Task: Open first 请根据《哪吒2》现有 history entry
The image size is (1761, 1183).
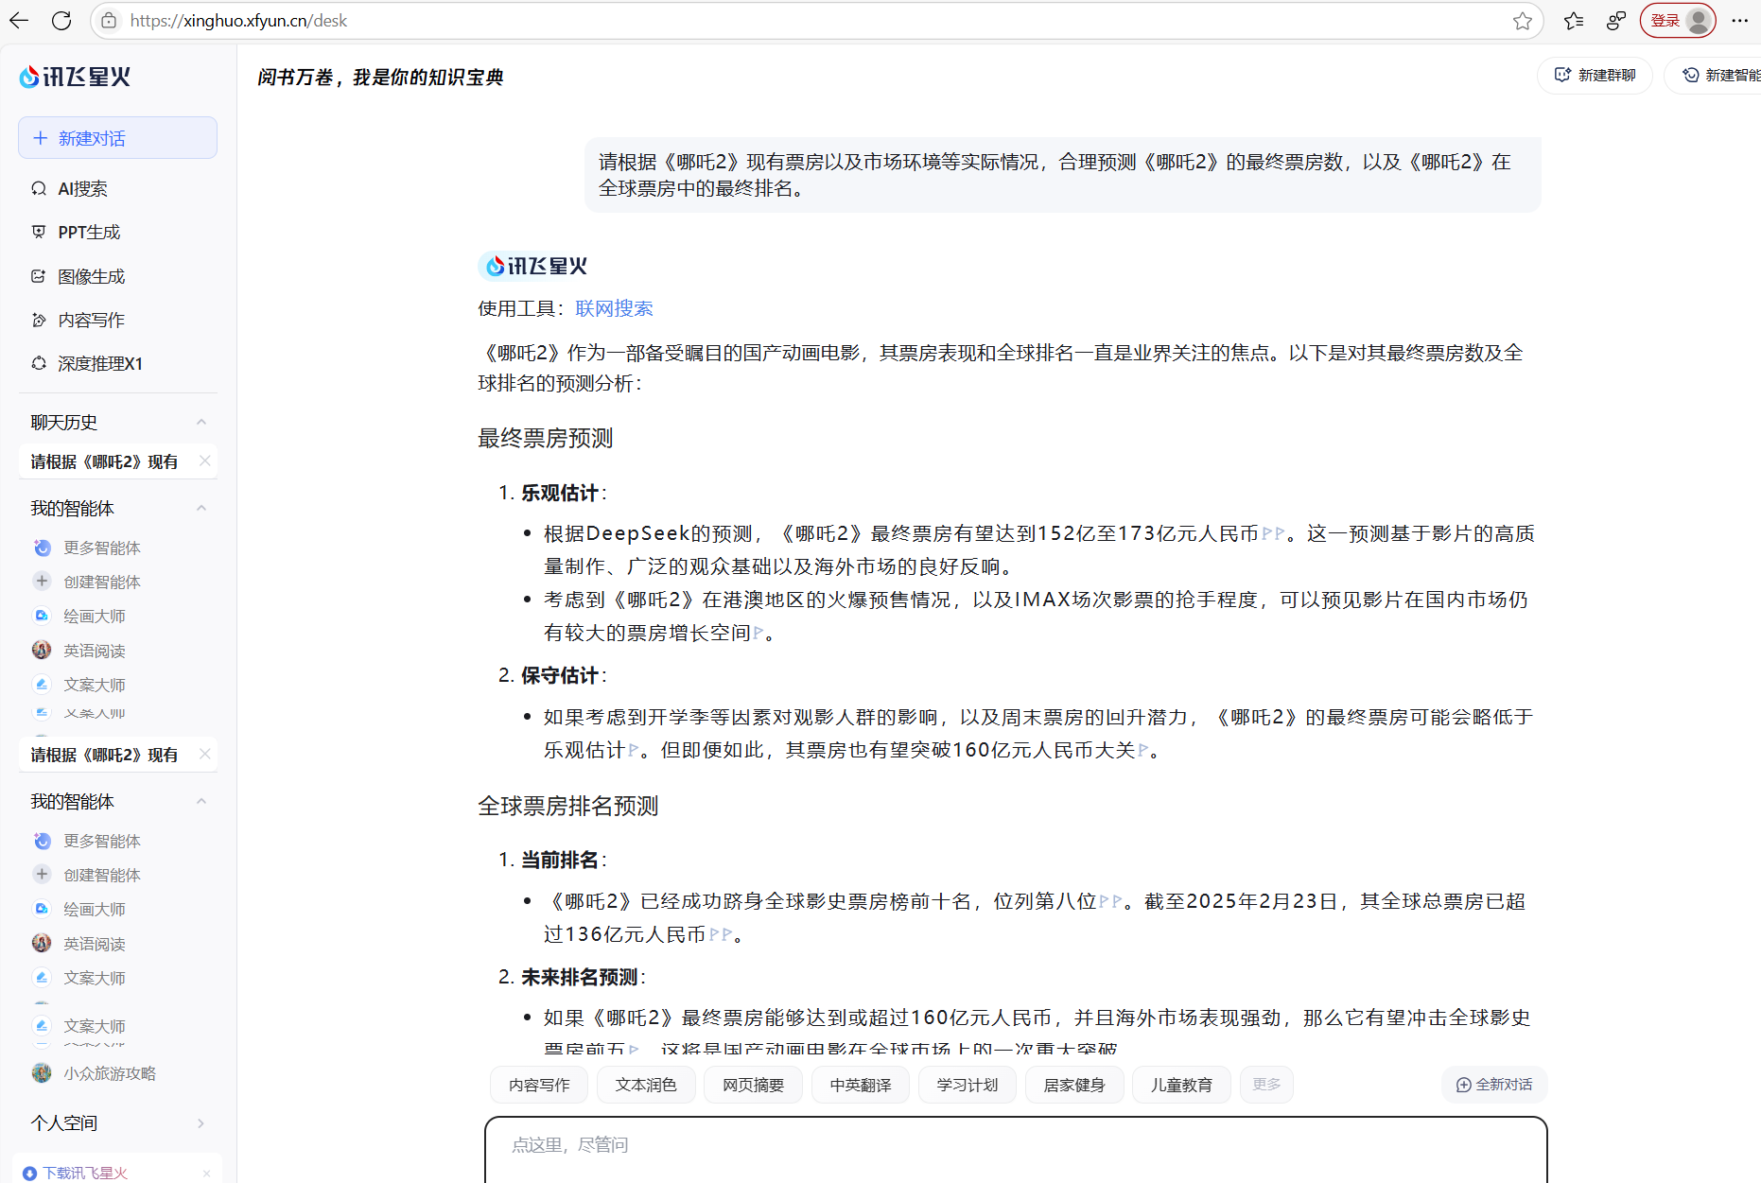Action: tap(104, 461)
